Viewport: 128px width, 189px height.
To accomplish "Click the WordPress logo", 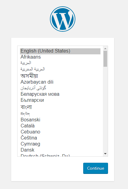I will click(63, 19).
